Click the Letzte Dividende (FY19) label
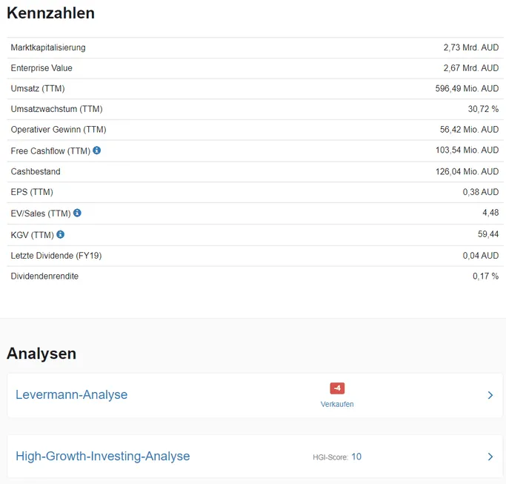Screen dimensions: 506x484 point(56,256)
